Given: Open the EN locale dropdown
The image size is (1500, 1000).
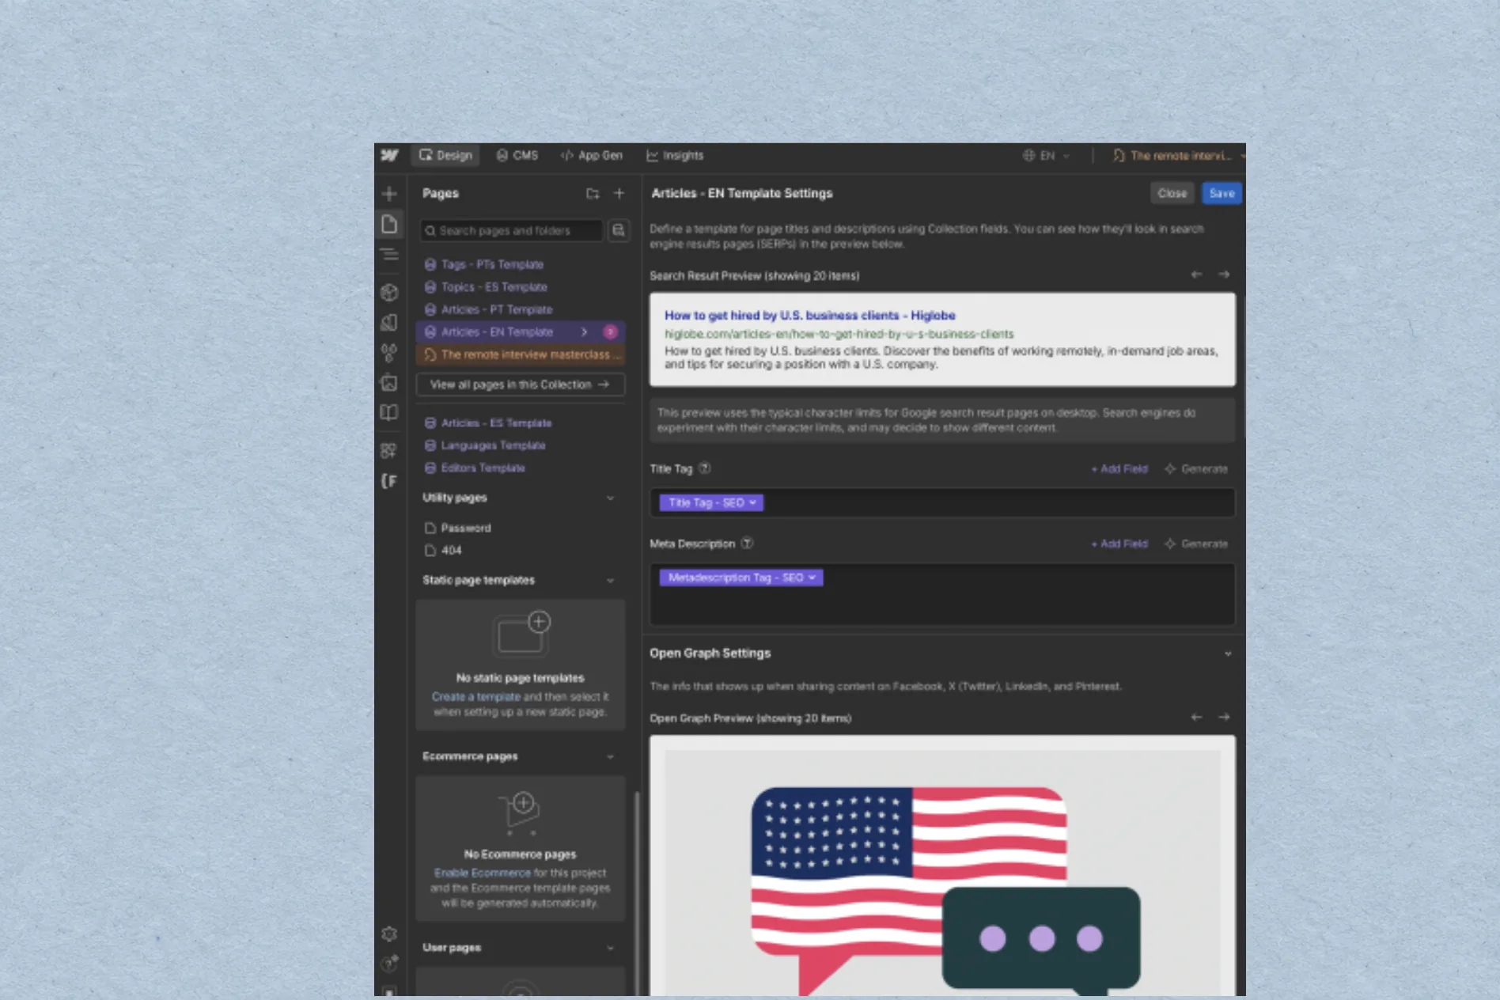Looking at the screenshot, I should click(1046, 156).
